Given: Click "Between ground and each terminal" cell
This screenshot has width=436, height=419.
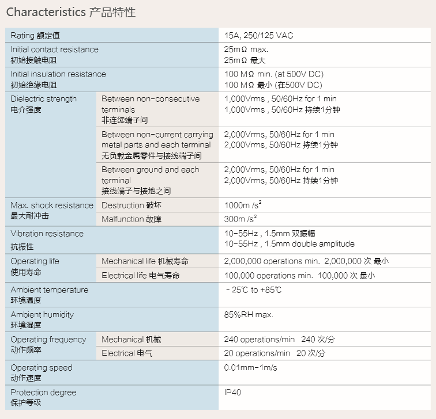Looking at the screenshot, I should [x=150, y=175].
